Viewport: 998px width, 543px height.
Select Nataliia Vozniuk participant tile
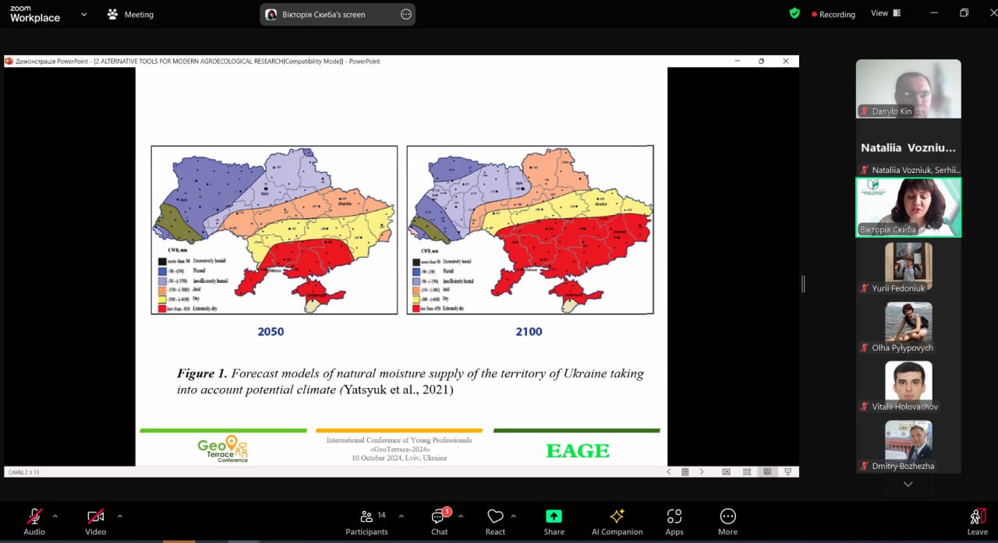(908, 148)
